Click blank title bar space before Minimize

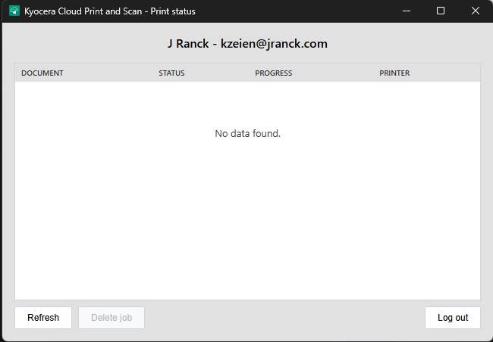[x=303, y=11]
